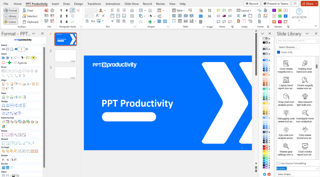
Task: Click the Record button
Action: tap(252, 4)
